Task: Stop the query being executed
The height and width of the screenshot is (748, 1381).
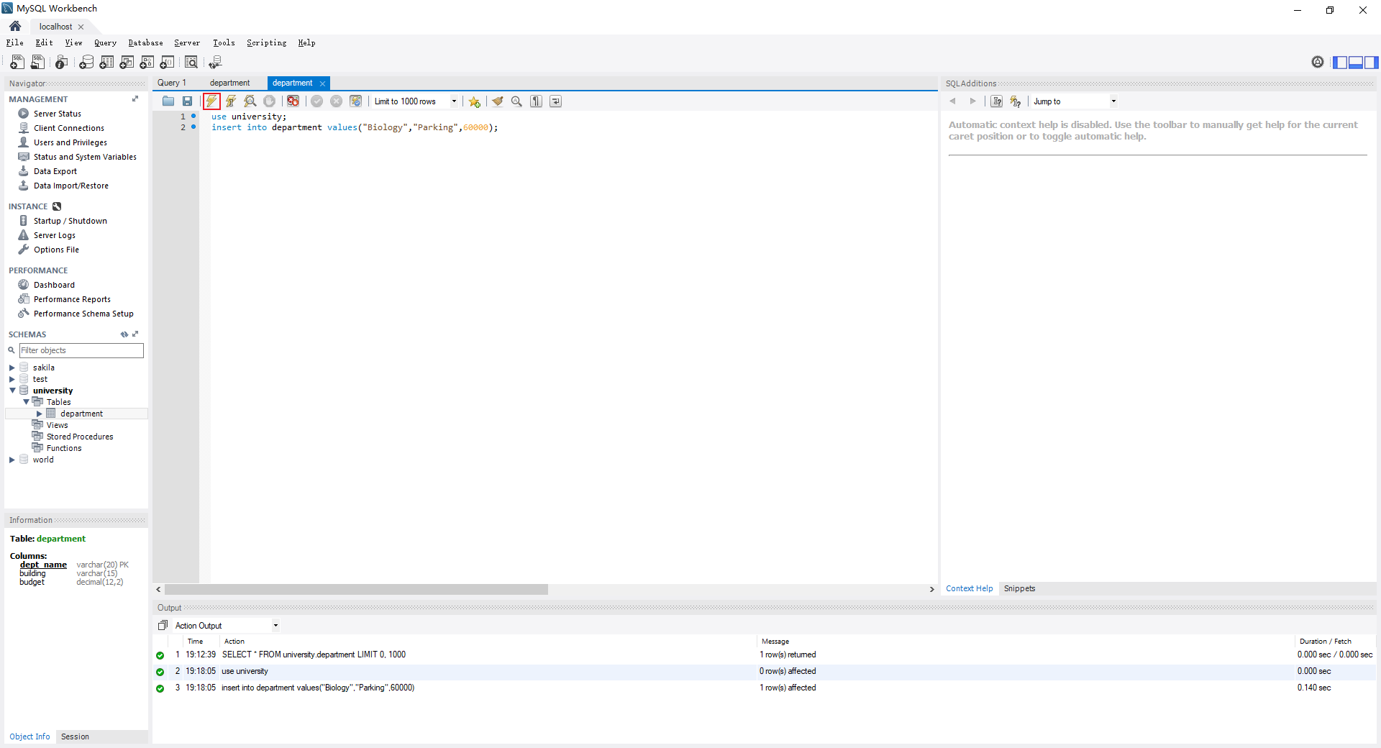Action: (270, 101)
